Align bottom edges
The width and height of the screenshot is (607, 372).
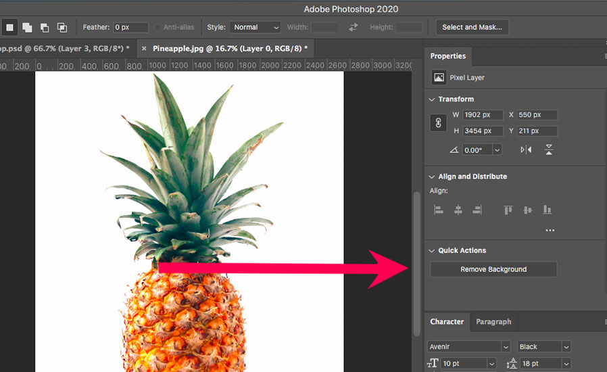[x=547, y=210]
